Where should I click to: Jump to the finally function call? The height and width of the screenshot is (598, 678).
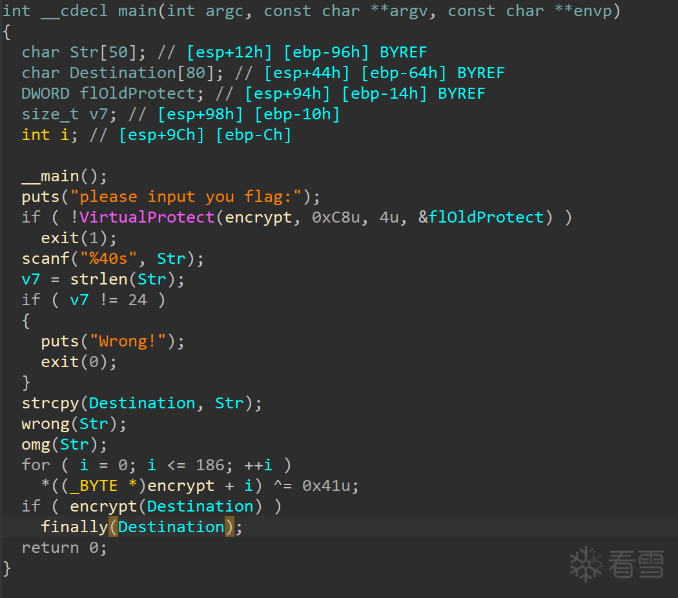74,526
